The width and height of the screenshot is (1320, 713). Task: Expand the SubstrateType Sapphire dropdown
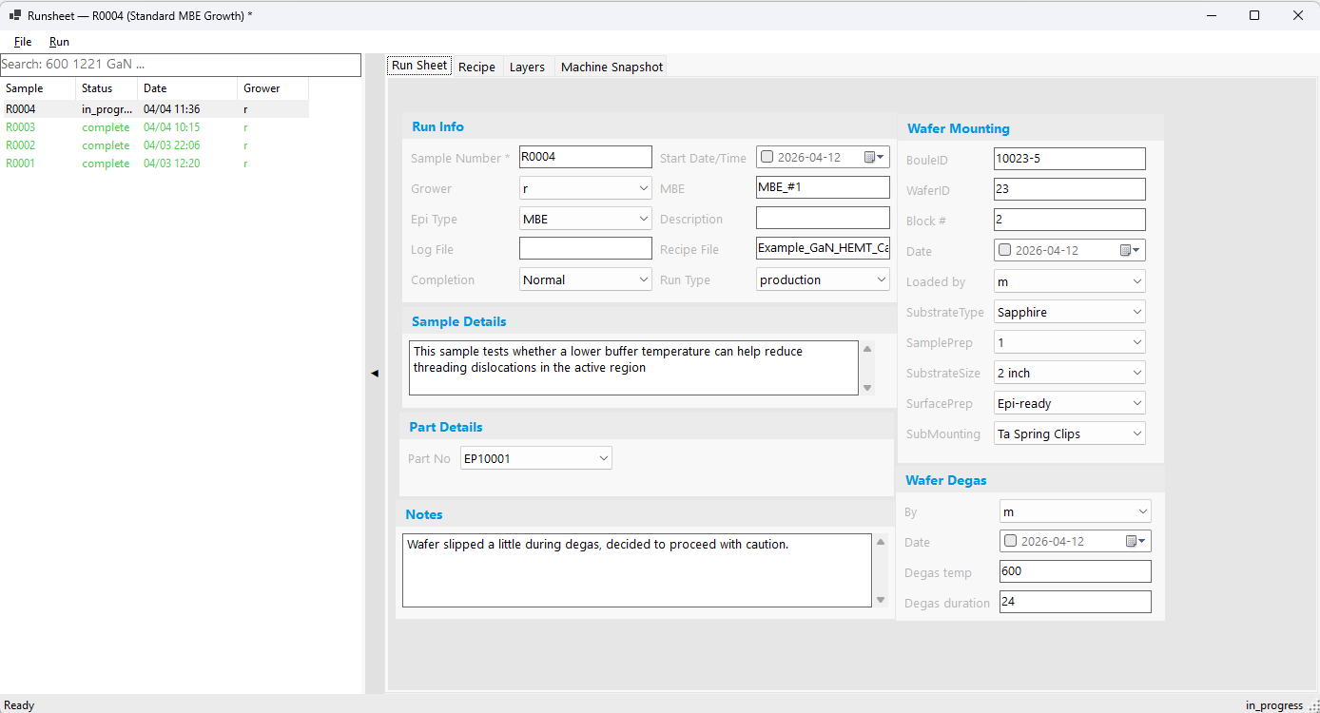point(1137,312)
